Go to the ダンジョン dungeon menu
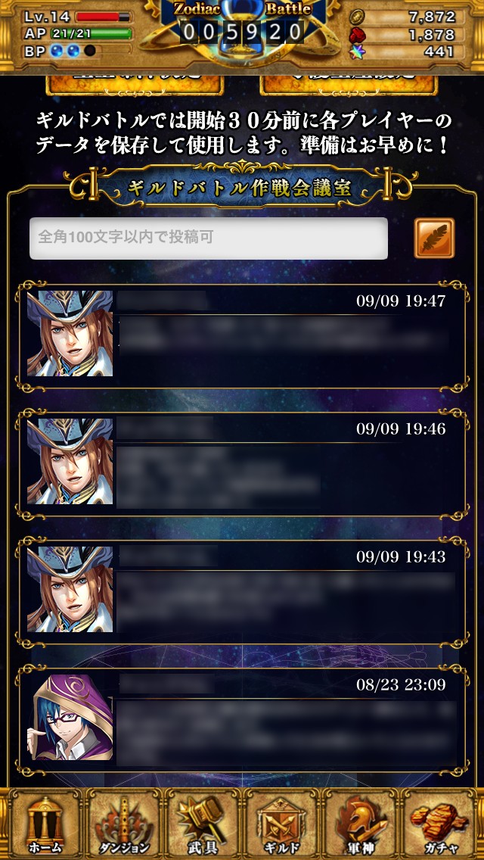The image size is (484, 860). click(x=124, y=824)
